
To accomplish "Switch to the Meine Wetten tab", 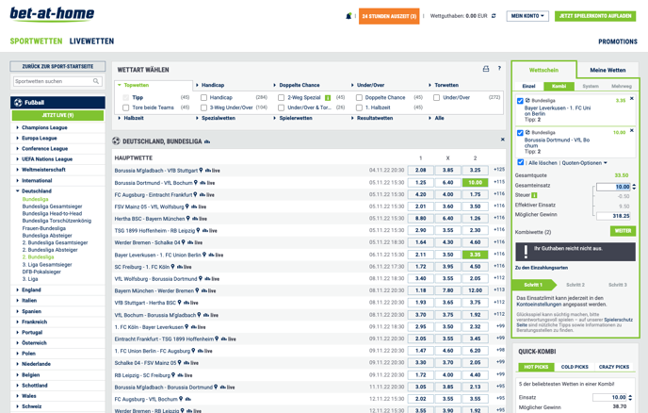I will pos(607,70).
